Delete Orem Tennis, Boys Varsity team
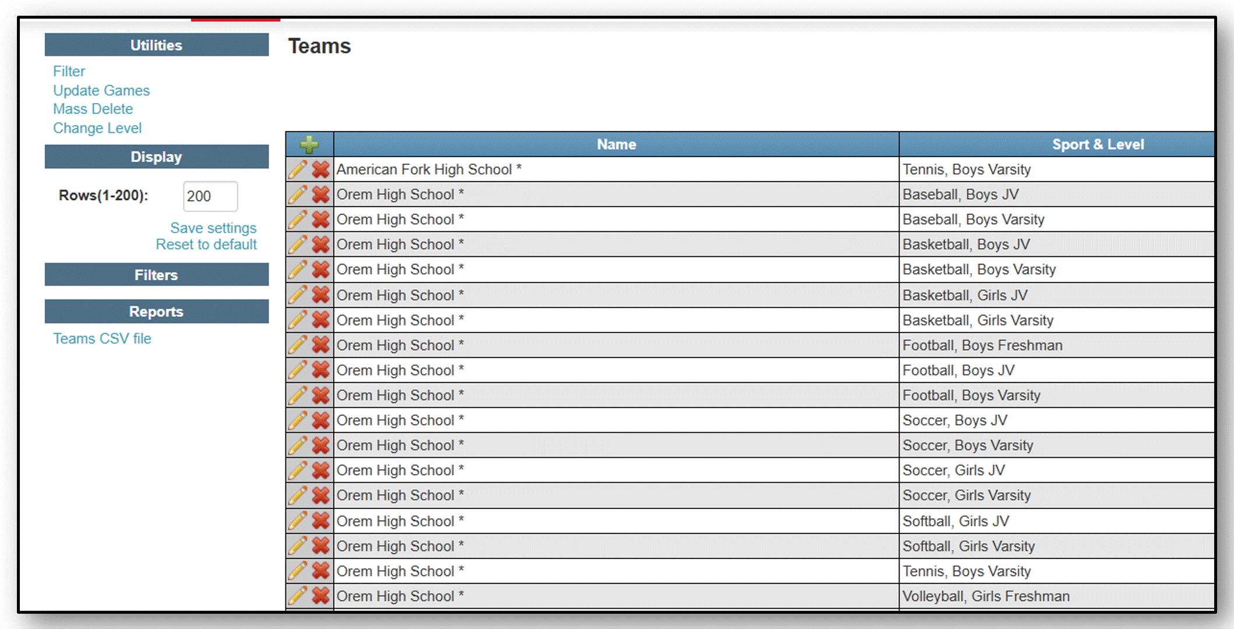Image resolution: width=1234 pixels, height=629 pixels. pos(320,571)
